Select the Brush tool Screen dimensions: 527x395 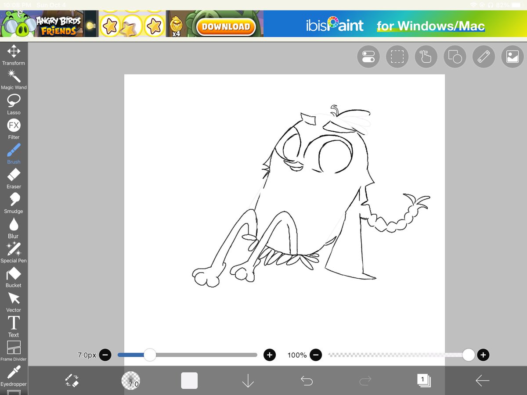14,154
